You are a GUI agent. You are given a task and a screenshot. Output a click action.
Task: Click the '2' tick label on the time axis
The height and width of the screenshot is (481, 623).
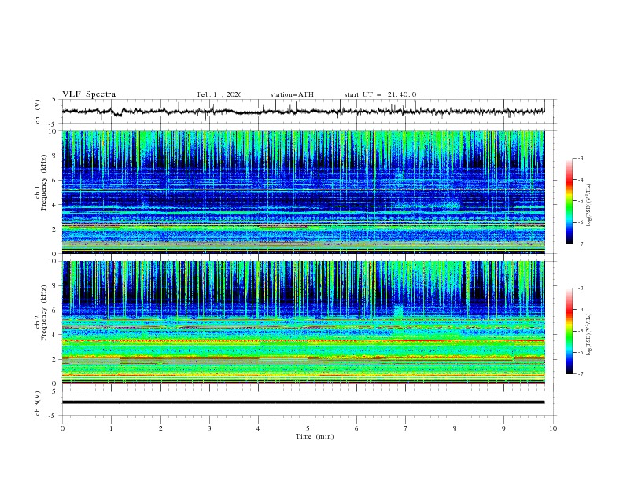click(160, 428)
